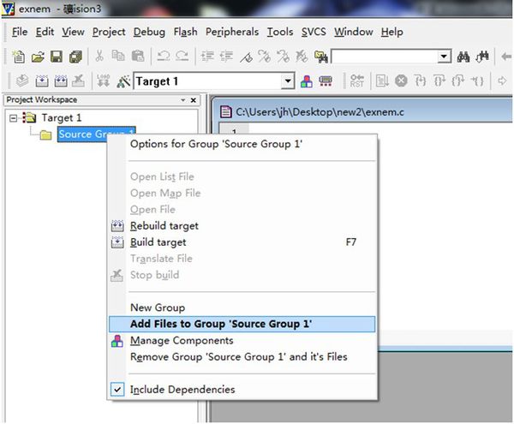Click the exnem.c editor title bar
514x424 pixels.
click(x=362, y=112)
